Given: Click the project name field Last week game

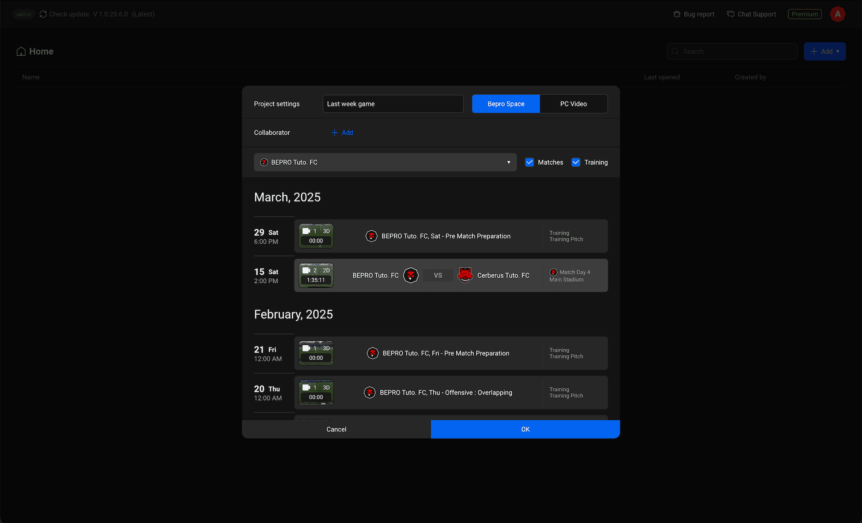Looking at the screenshot, I should pos(393,104).
